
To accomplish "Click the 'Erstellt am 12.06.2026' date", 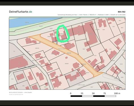I will coord(118,15).
